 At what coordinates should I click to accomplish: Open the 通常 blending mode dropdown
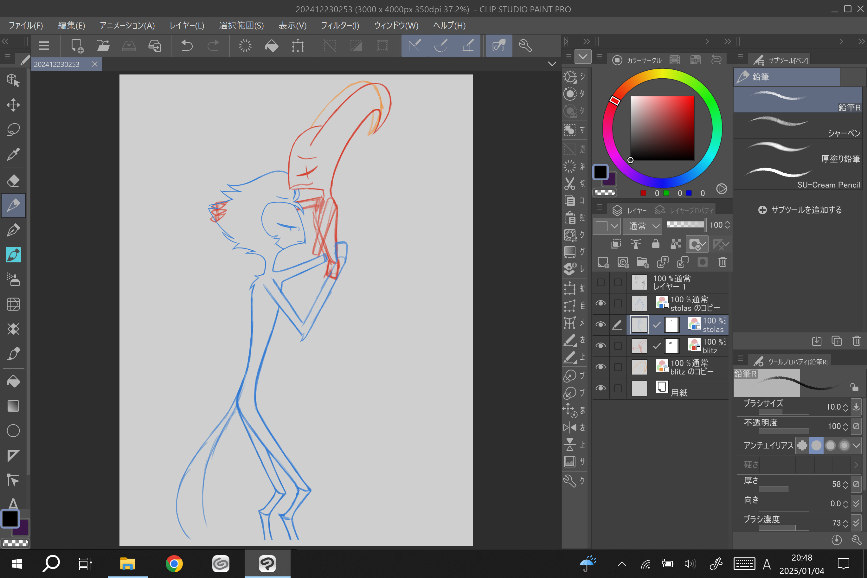click(643, 226)
